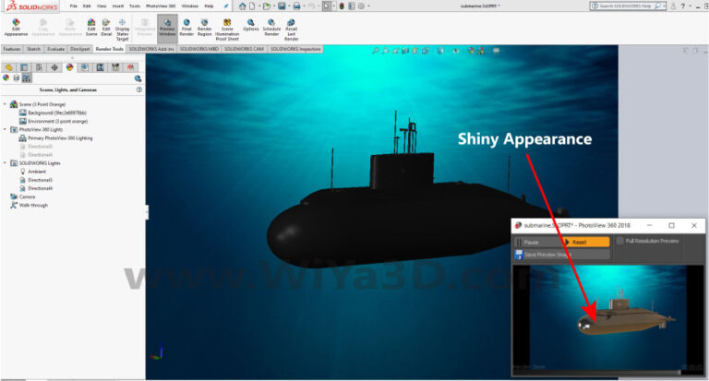Collapse the PhotoView 360 Lights node
Screen dimensions: 709x381
(x=5, y=129)
